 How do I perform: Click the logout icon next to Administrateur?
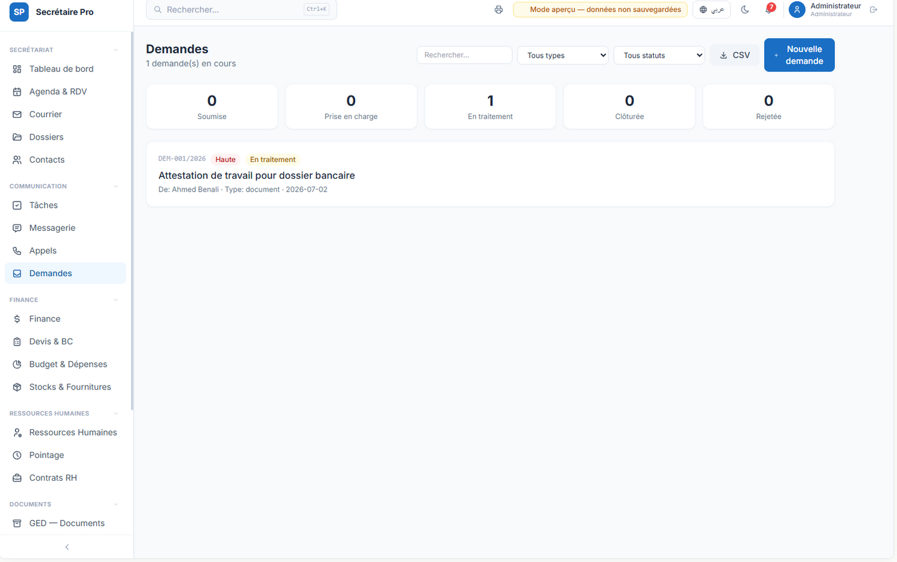click(873, 10)
